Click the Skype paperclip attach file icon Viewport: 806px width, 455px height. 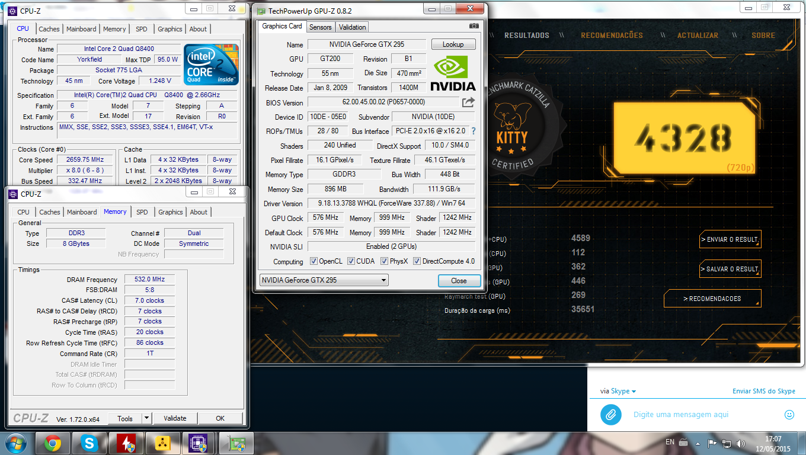coord(610,415)
